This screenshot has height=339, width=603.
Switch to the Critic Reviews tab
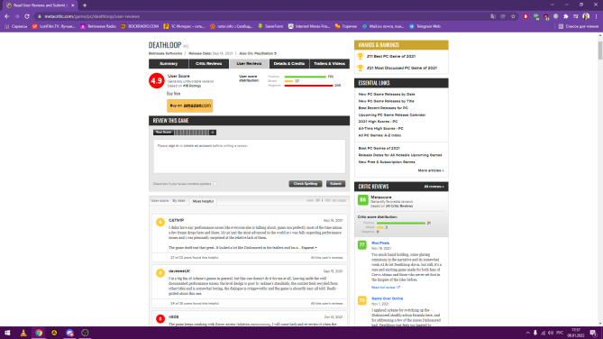pos(209,64)
